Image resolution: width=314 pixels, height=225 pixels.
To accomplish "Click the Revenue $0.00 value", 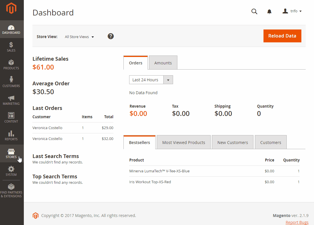I will pos(138,114).
